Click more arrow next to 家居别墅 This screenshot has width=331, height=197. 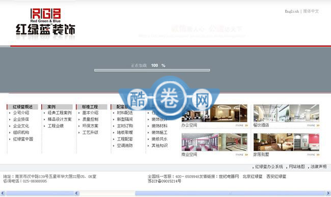click(x=313, y=155)
